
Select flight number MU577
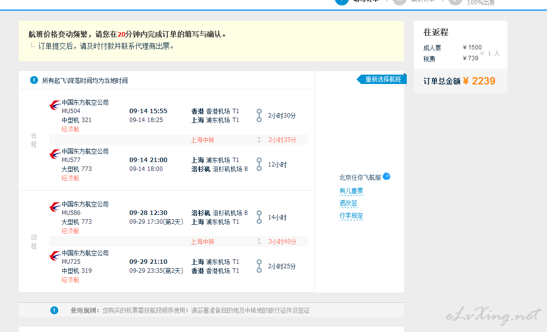[x=71, y=160]
